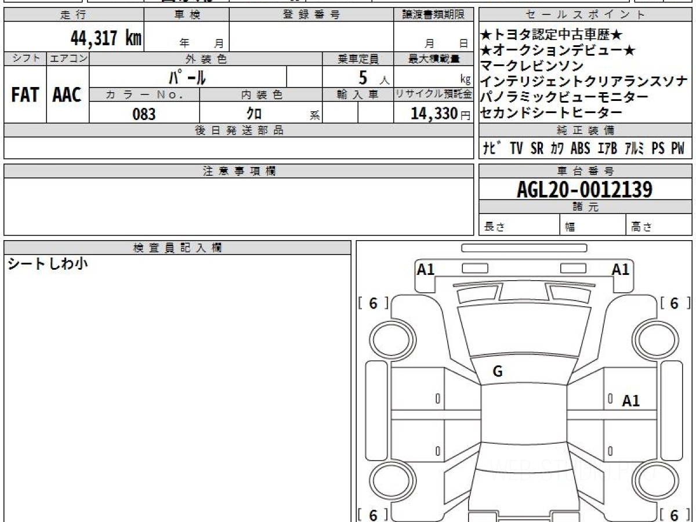
Task: Click the A1 mark beside the right door
Action: point(631,401)
